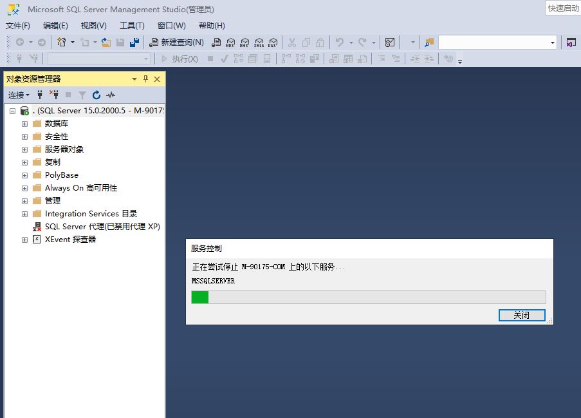Expand the XEvent 探查器 node
581x418 pixels.
25,240
